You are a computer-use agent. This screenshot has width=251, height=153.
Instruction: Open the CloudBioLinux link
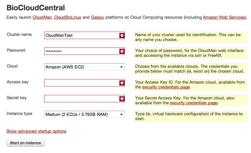pos(68,17)
